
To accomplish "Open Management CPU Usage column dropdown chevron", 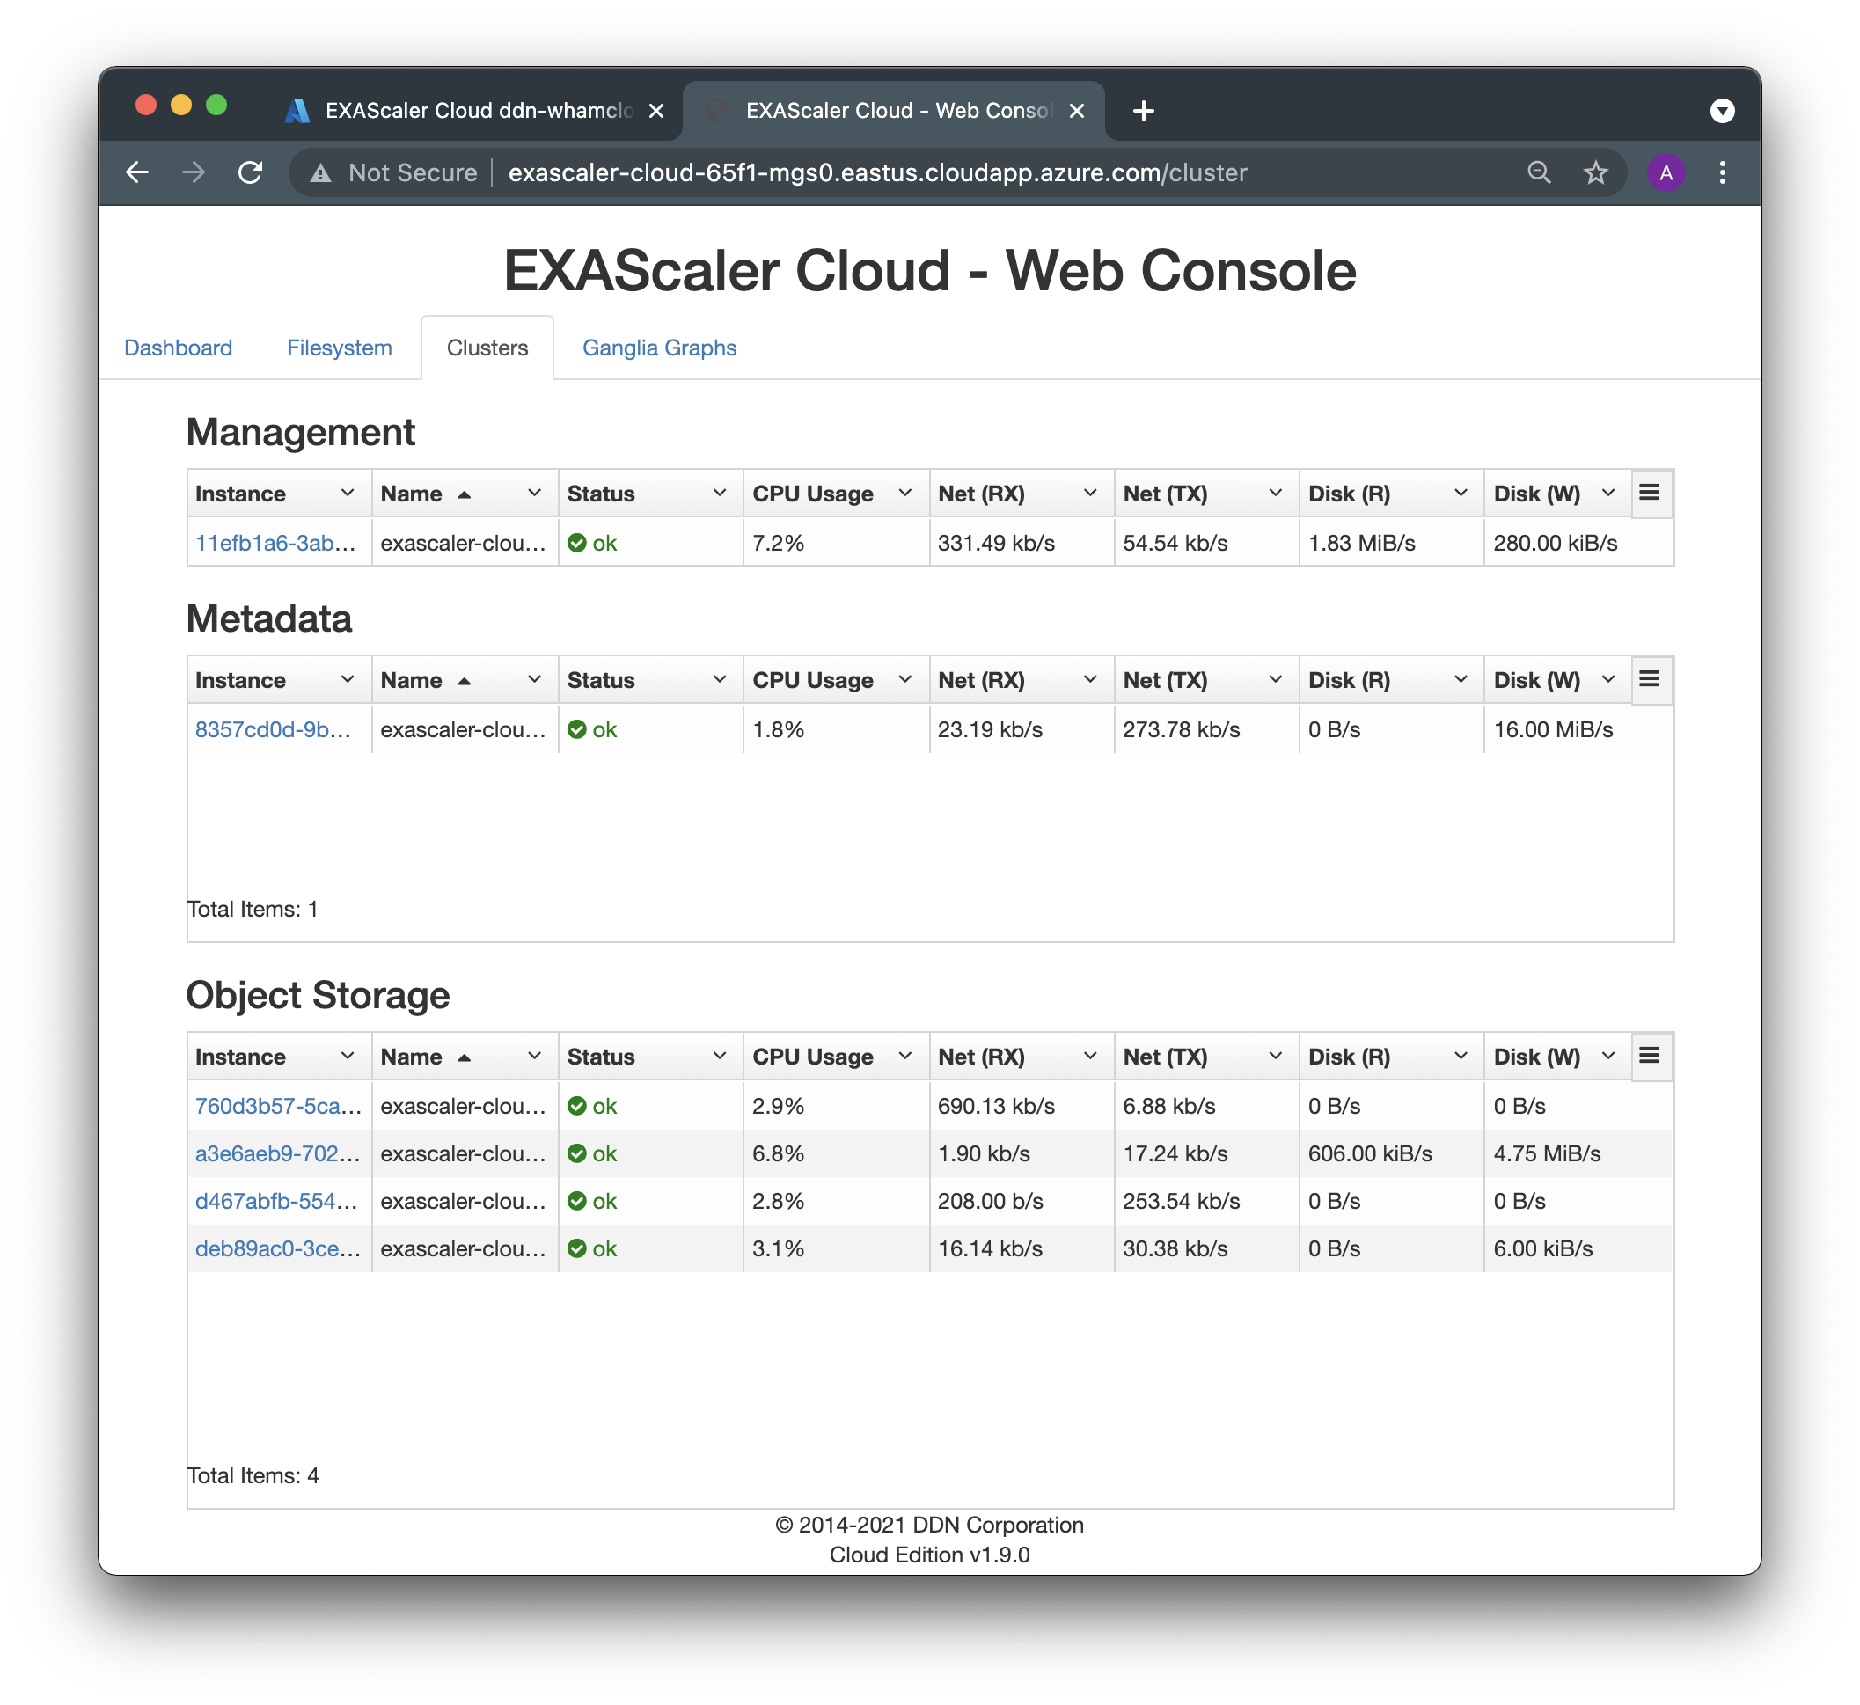I will 905,493.
